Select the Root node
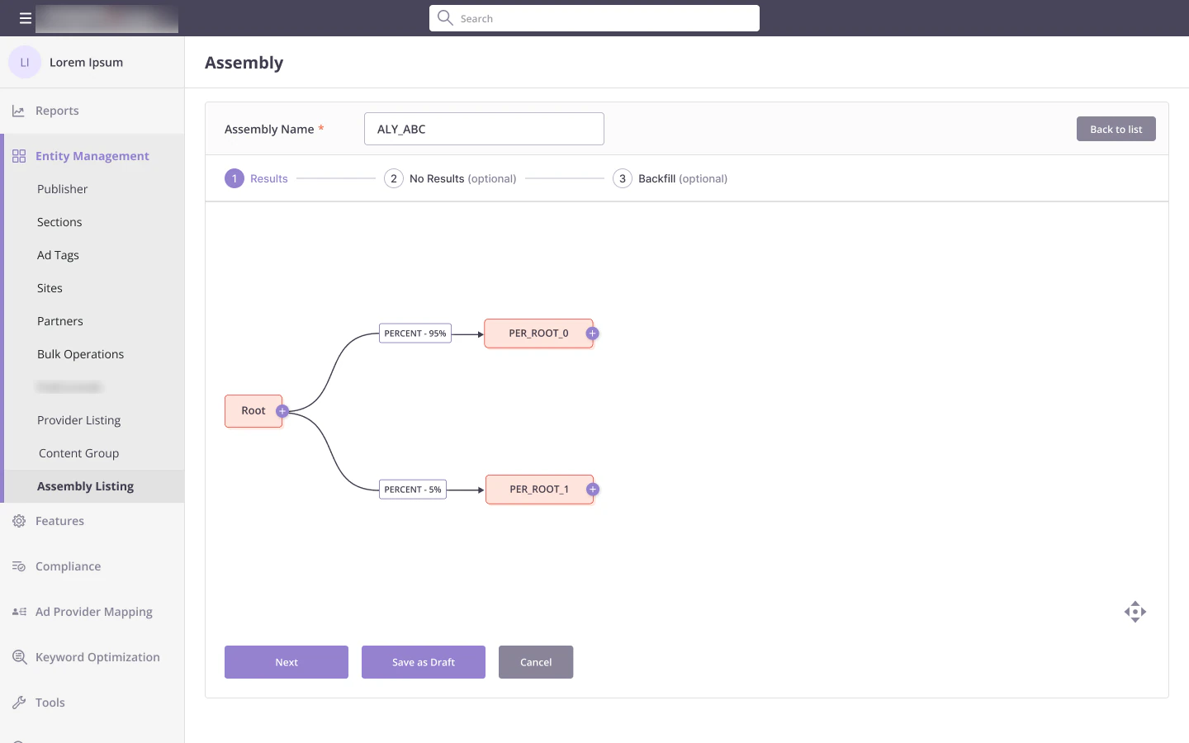 [253, 411]
